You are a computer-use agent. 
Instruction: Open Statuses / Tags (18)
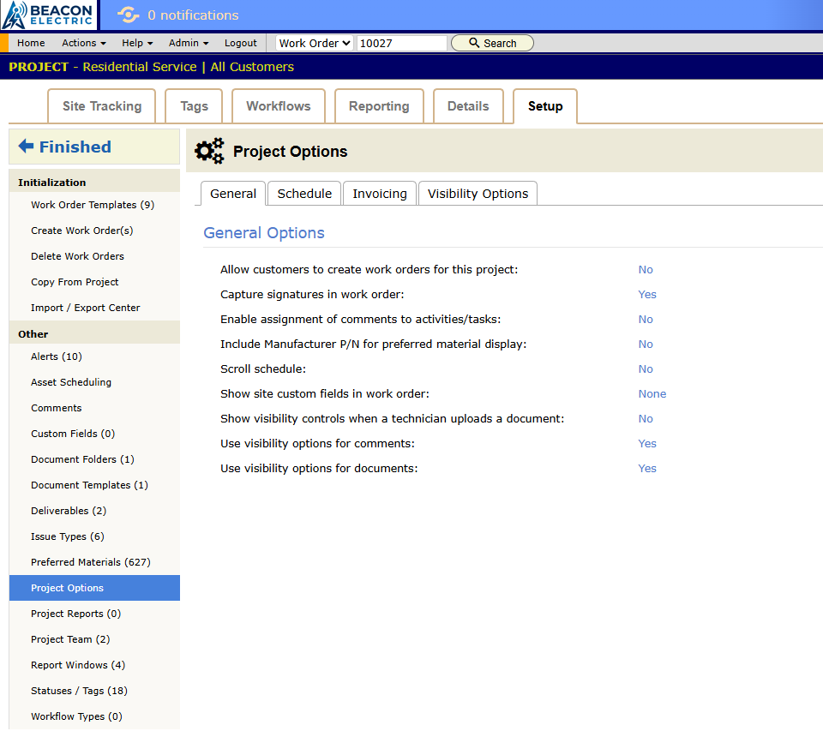pyautogui.click(x=79, y=691)
